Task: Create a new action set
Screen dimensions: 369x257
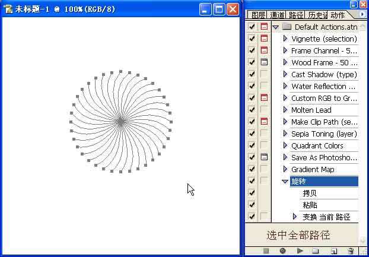Action: click(x=316, y=251)
